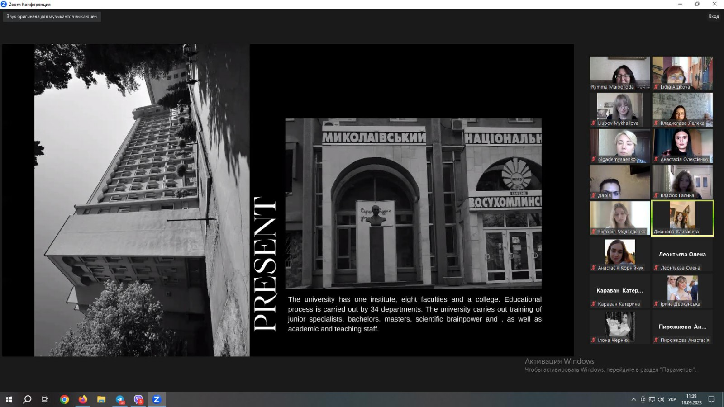Open the speaker volume tray icon

(661, 399)
